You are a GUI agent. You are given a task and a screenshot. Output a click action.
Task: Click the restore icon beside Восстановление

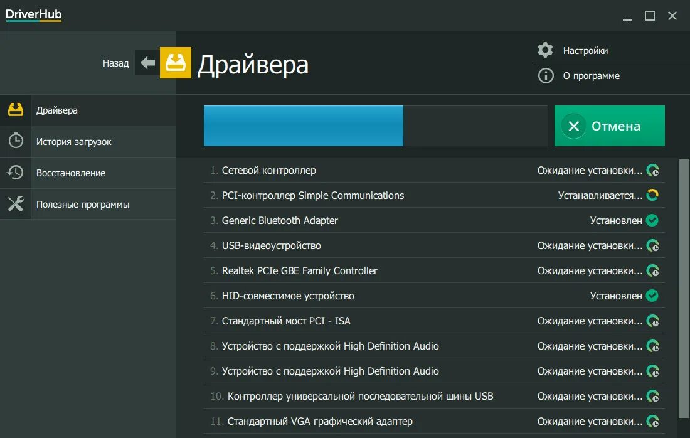[16, 173]
